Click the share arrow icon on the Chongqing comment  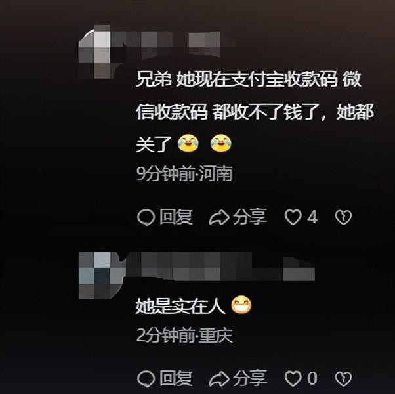219,379
